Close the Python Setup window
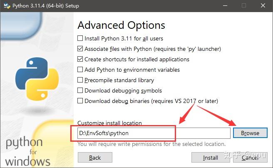This screenshot has height=168, width=273. (263, 6)
